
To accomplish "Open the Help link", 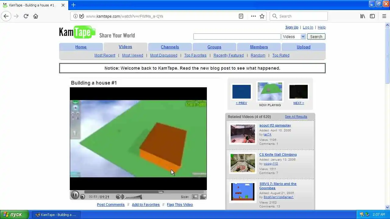I will pos(321,27).
